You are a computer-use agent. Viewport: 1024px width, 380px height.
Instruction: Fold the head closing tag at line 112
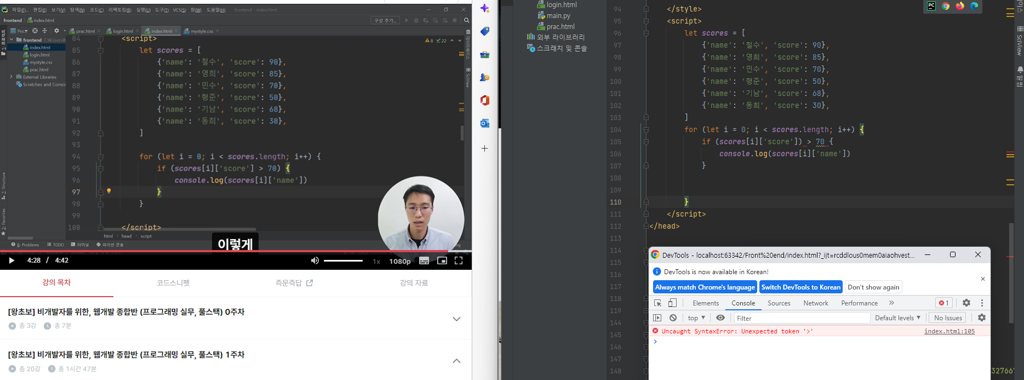coord(646,226)
